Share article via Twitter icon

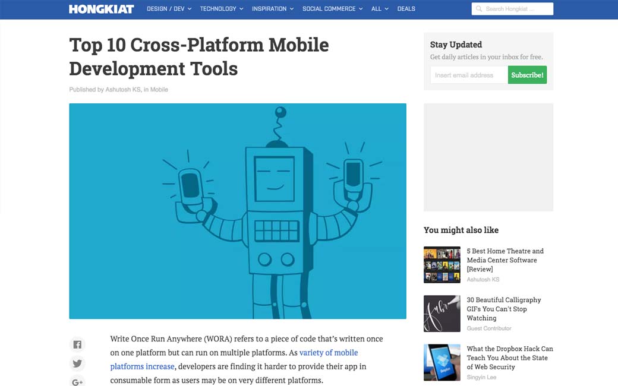point(77,363)
